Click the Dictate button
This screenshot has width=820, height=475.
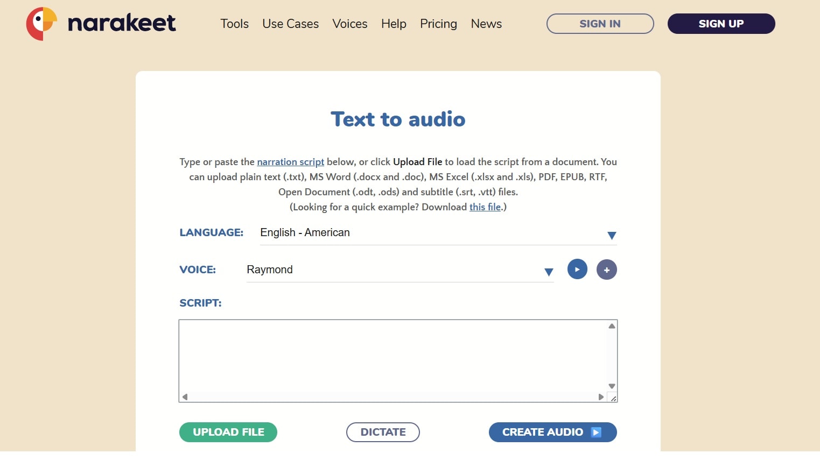pos(383,432)
